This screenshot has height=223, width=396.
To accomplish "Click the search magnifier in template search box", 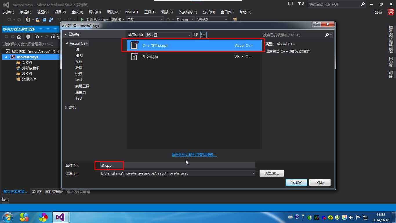I will [327, 35].
